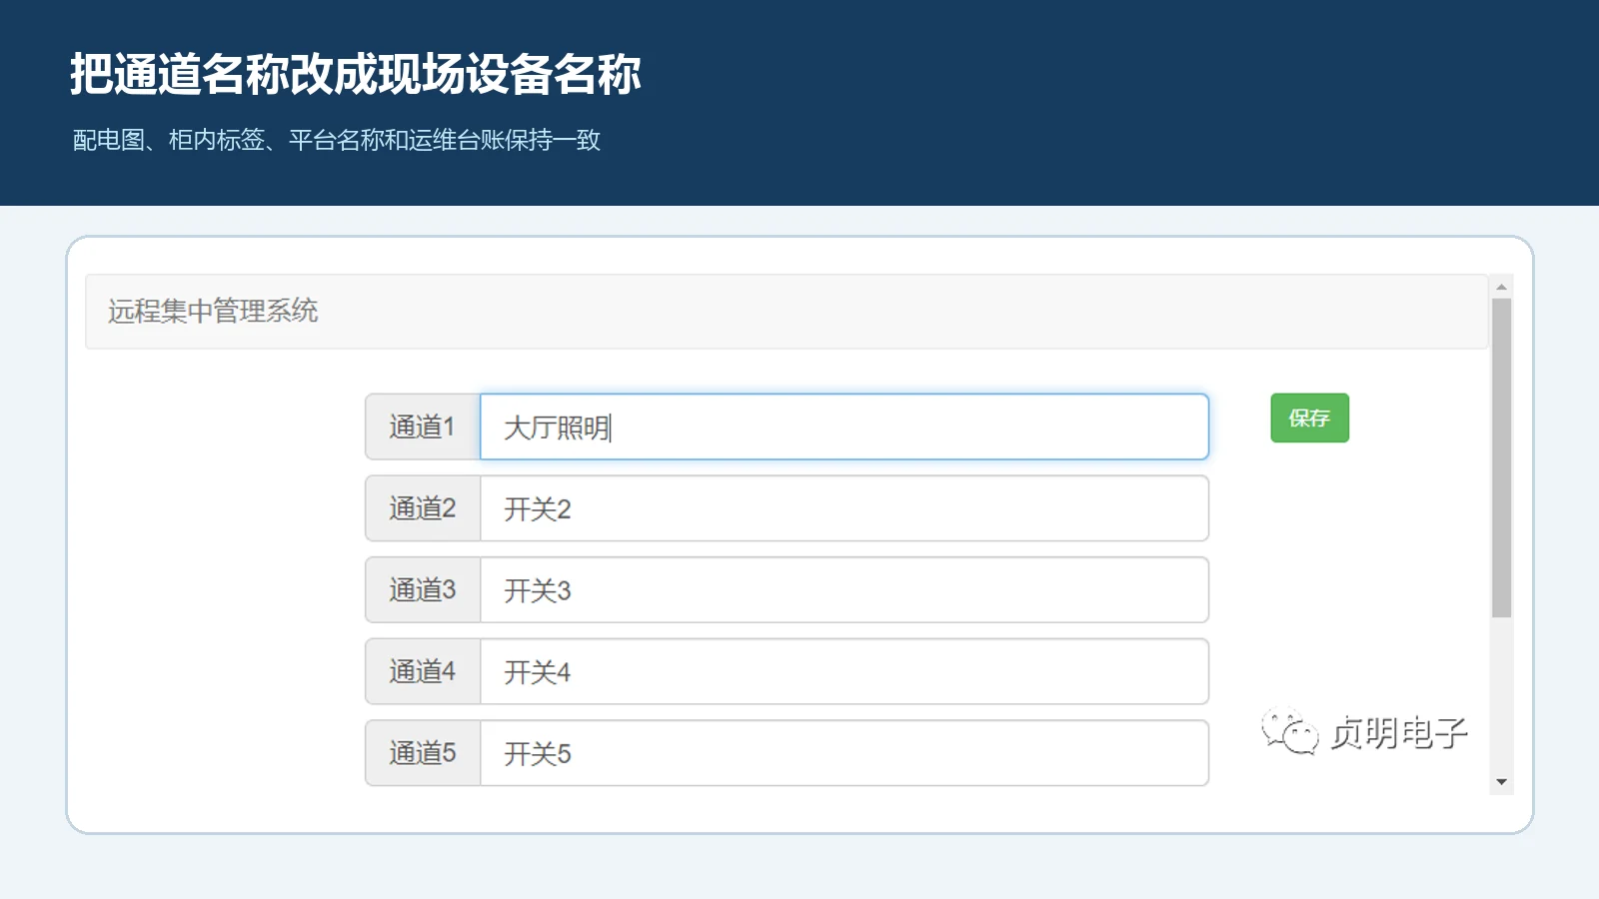Click the 通道5 label addon
This screenshot has width=1599, height=899.
(x=423, y=753)
